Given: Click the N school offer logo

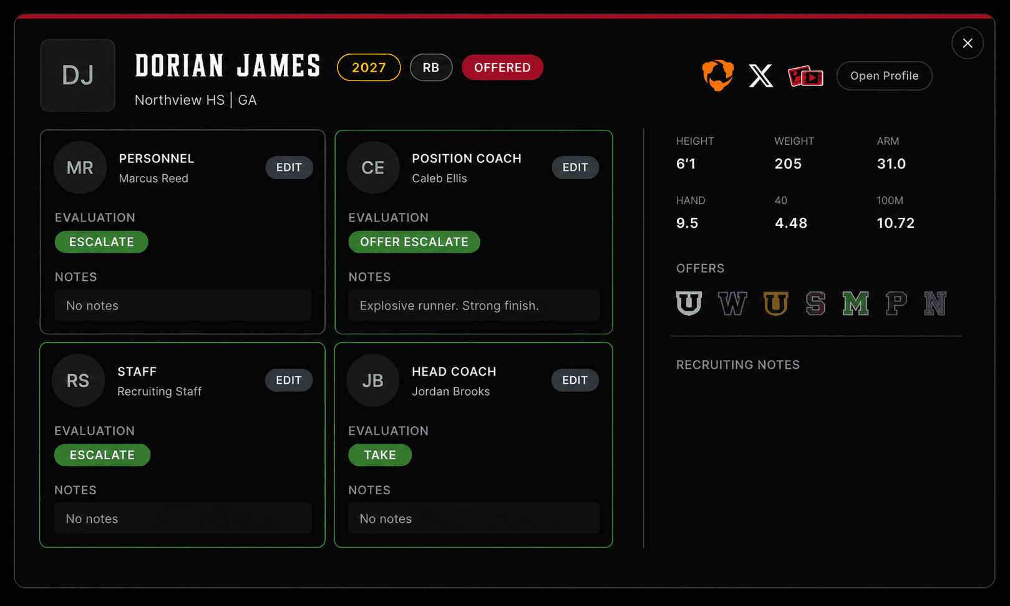Looking at the screenshot, I should (935, 303).
